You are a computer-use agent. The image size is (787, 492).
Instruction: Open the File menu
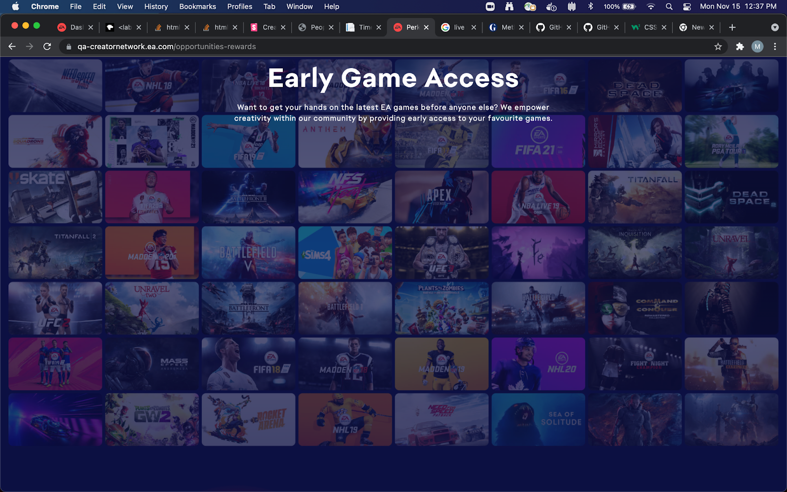[x=76, y=6]
